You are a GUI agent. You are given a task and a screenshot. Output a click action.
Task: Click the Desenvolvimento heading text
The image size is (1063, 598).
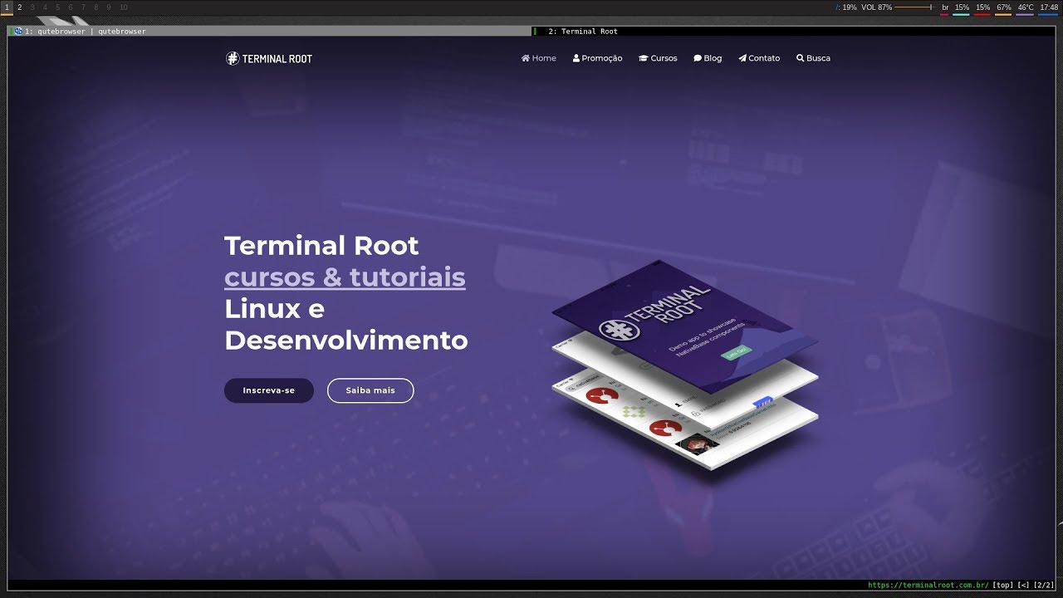pyautogui.click(x=346, y=341)
